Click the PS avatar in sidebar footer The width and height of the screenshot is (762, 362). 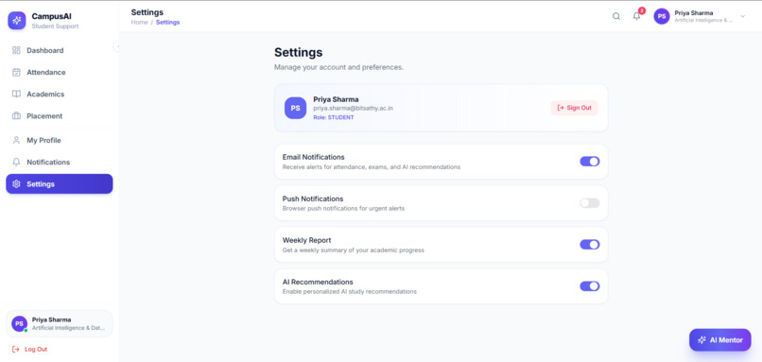pos(19,323)
